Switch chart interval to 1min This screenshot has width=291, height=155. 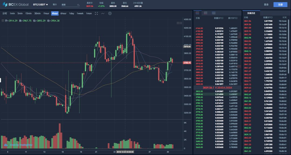pos(12,13)
